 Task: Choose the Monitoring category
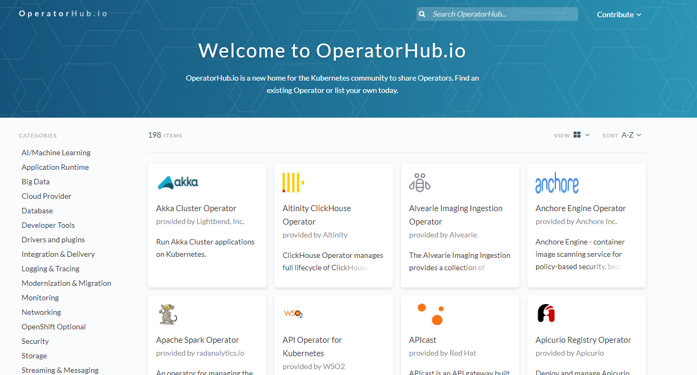(40, 298)
